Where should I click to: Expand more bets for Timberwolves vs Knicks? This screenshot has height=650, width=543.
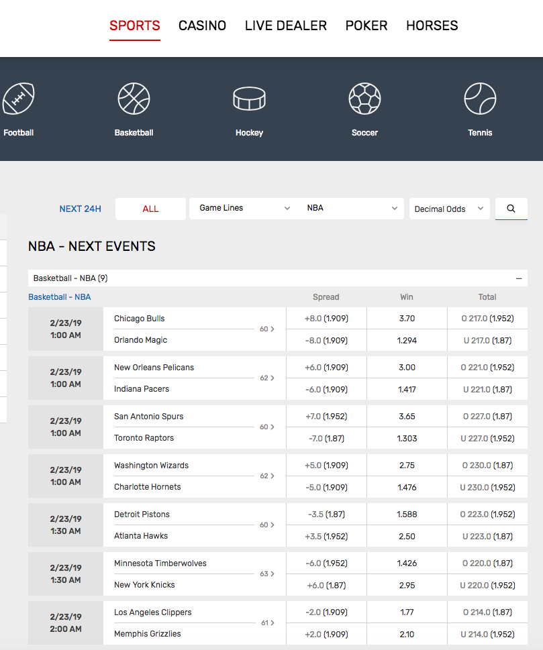(266, 574)
